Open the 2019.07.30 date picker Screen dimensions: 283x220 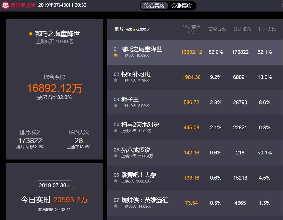(x=54, y=185)
